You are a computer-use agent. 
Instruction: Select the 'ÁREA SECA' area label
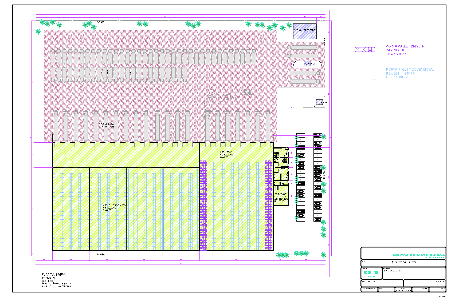[x=226, y=152]
